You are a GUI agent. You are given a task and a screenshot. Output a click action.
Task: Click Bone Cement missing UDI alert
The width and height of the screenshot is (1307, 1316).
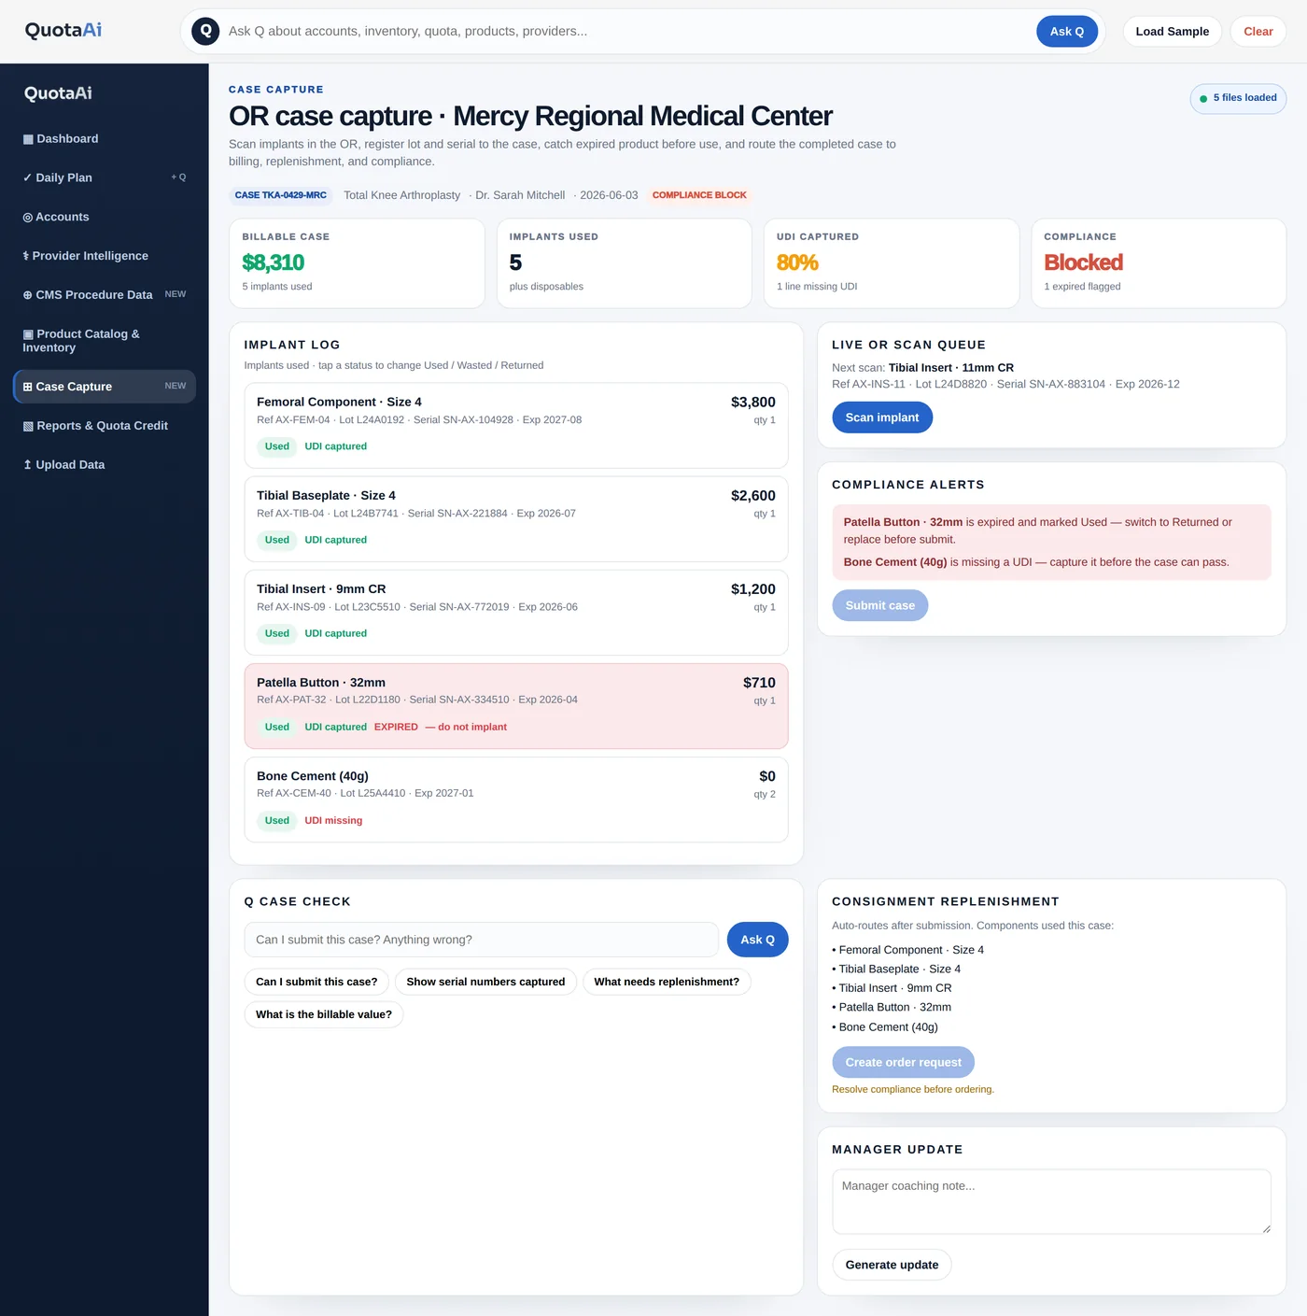coord(1036,562)
